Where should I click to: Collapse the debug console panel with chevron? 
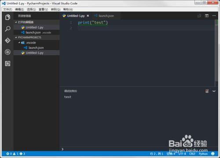214,91
